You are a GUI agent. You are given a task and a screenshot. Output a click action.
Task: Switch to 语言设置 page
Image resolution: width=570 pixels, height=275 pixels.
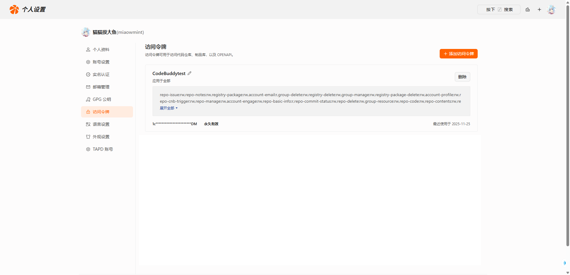pos(101,124)
